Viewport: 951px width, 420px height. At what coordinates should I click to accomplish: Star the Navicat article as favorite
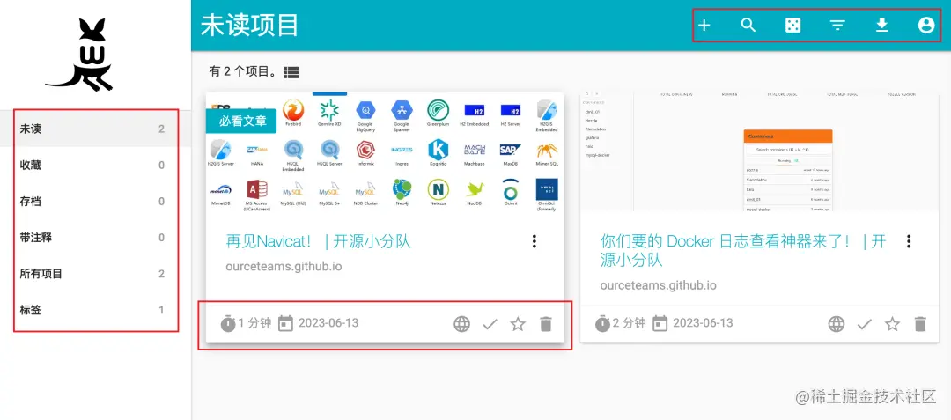click(518, 324)
